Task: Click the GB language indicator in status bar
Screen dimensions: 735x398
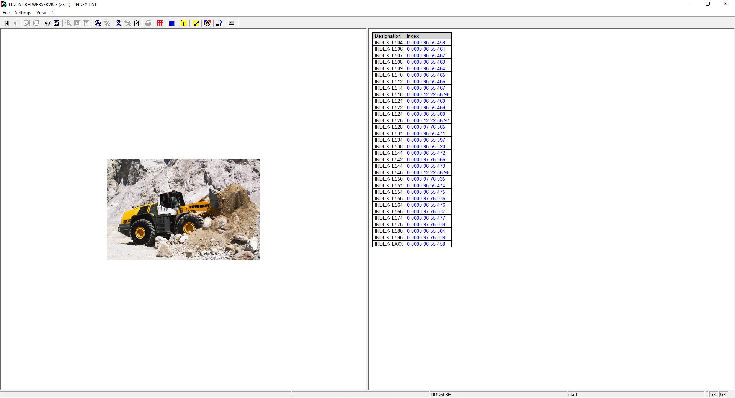Action: coord(713,394)
